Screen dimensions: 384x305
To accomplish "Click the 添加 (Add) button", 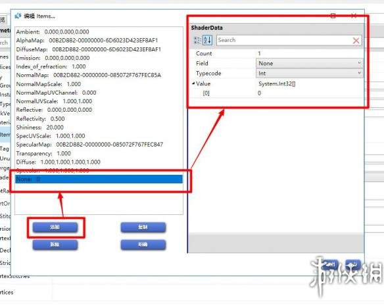I will pos(55,227).
